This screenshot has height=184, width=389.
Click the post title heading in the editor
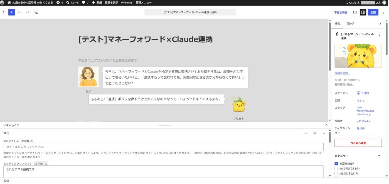[146, 39]
